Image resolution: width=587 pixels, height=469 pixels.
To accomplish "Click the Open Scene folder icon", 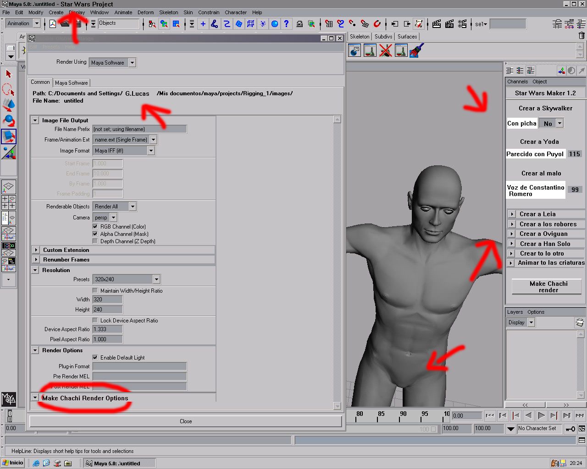I will 65,24.
